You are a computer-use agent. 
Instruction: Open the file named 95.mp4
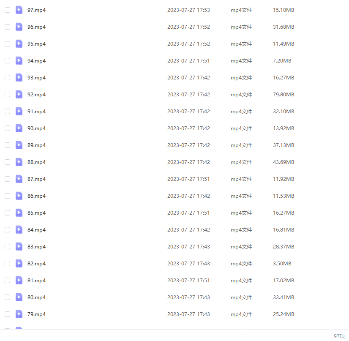pyautogui.click(x=36, y=44)
